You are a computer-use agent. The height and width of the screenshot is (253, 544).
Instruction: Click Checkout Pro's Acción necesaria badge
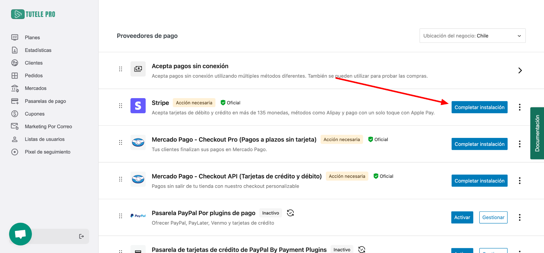342,139
